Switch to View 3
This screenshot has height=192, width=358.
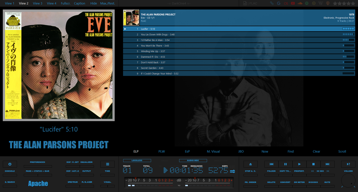point(38,3)
